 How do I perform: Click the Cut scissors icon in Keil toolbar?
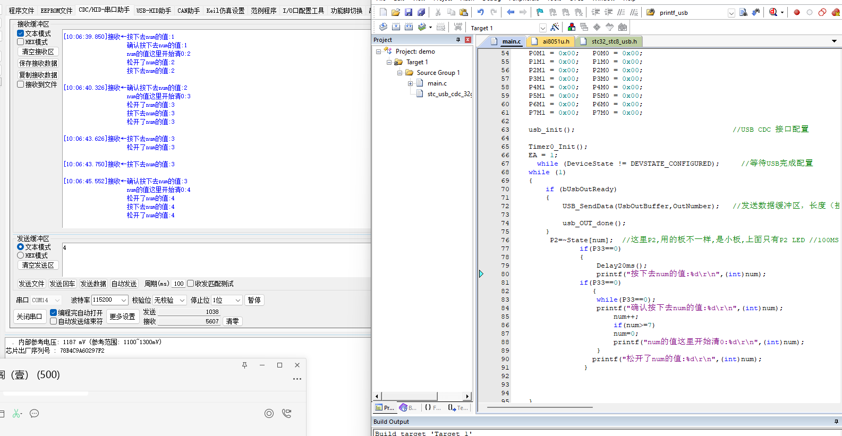(x=438, y=12)
